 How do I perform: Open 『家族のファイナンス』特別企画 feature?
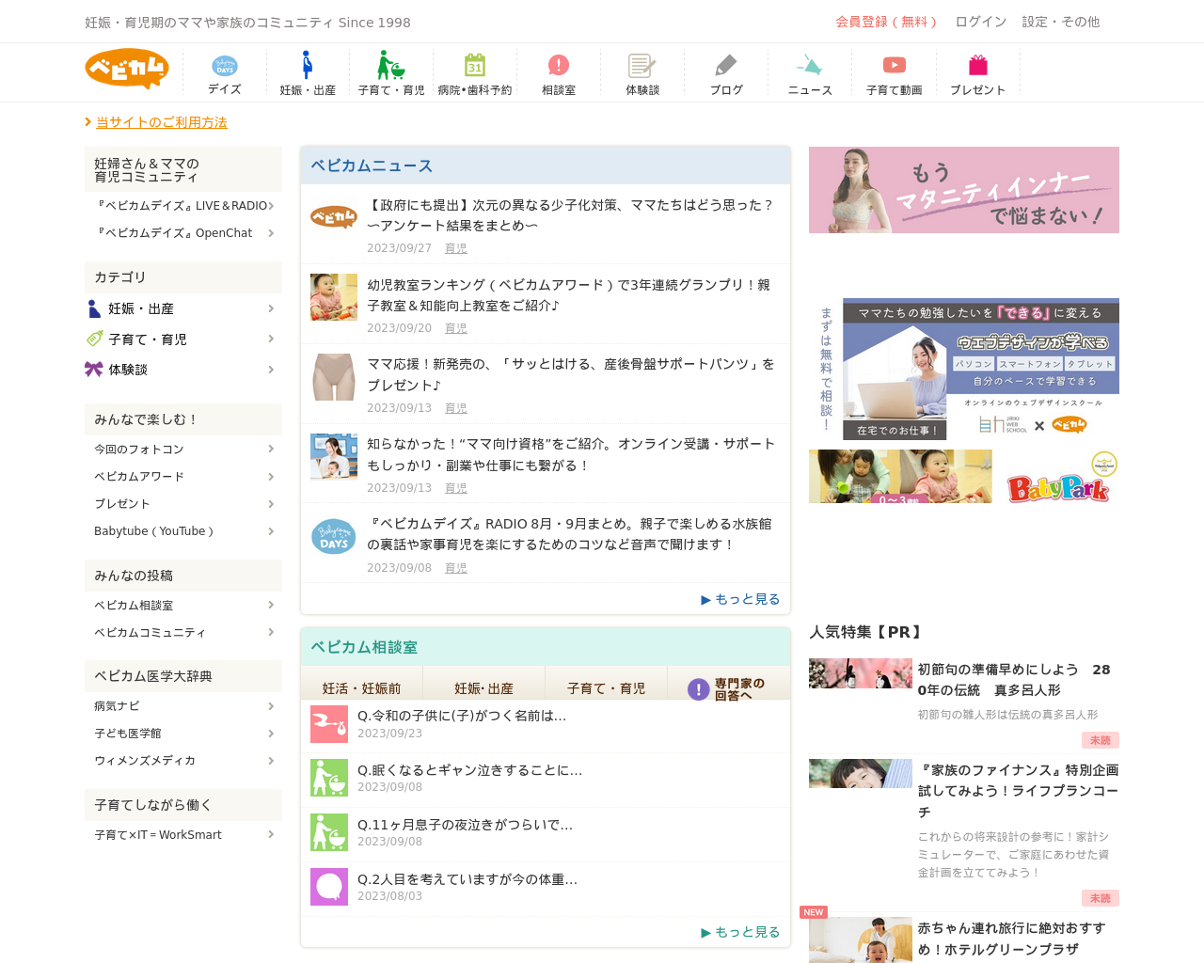click(x=1019, y=791)
